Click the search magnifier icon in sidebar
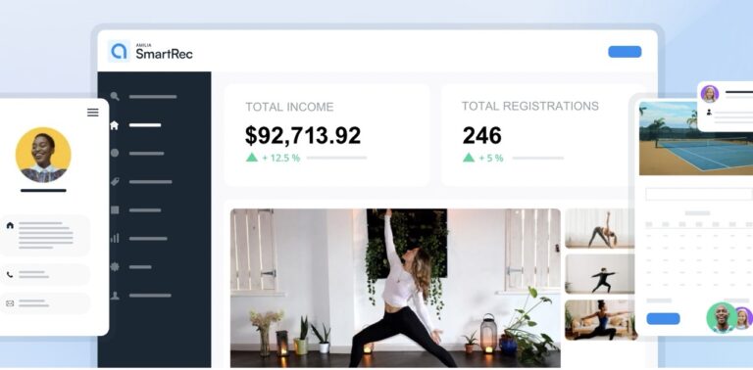753x370 pixels. pyautogui.click(x=115, y=96)
